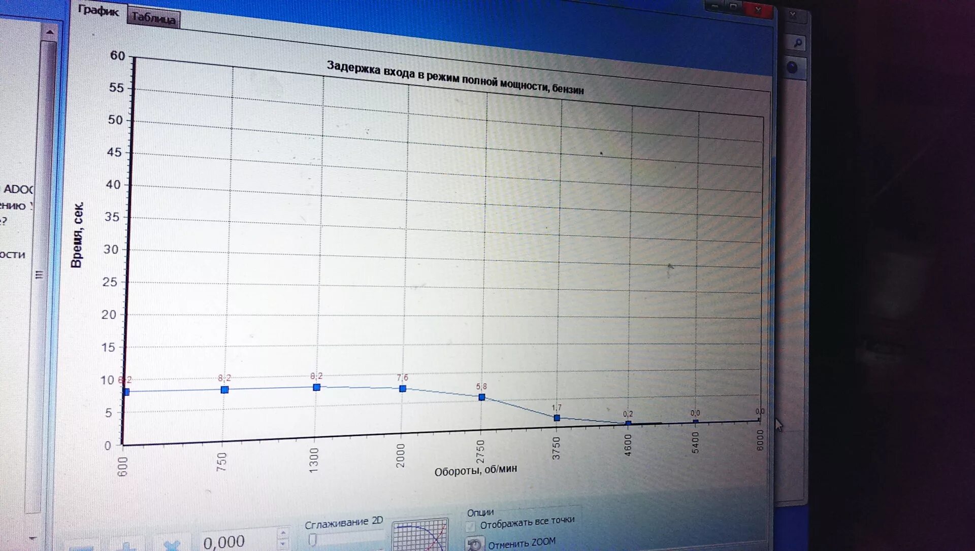Click the blue plus icon in the bottom toolbar

pyautogui.click(x=127, y=546)
